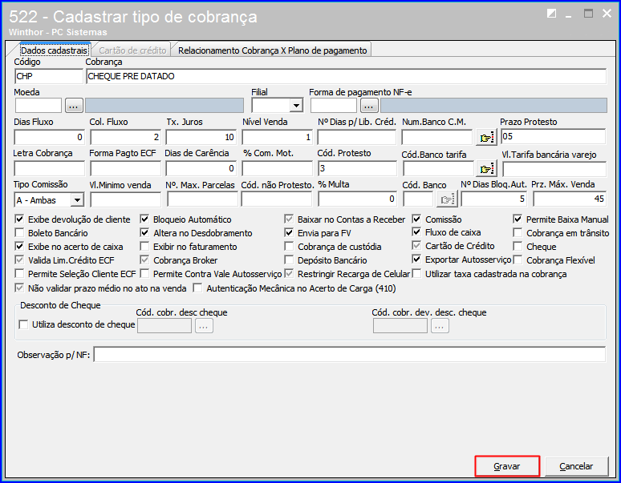
Task: Click the Prazo Protesto field
Action: (554, 136)
